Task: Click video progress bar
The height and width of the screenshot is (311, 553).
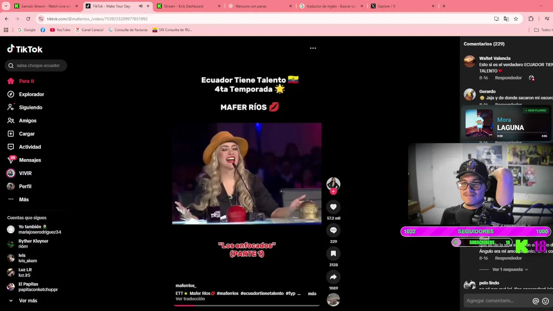Action: [x=247, y=305]
